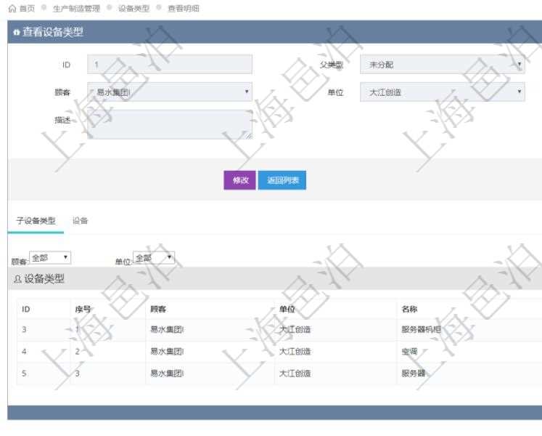Click the user icon beside 设备类型 heading
The width and height of the screenshot is (542, 436).
pos(17,279)
